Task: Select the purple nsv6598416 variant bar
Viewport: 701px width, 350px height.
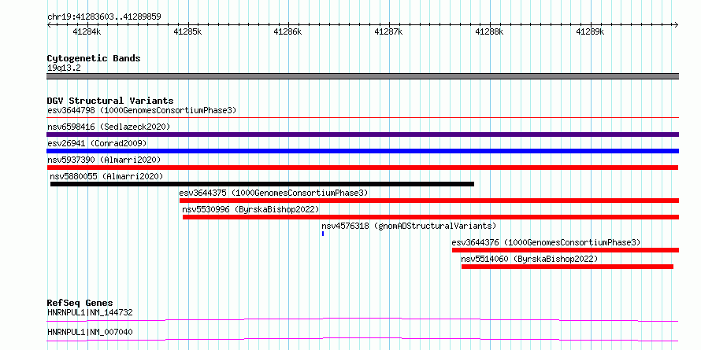Action: pyautogui.click(x=362, y=134)
